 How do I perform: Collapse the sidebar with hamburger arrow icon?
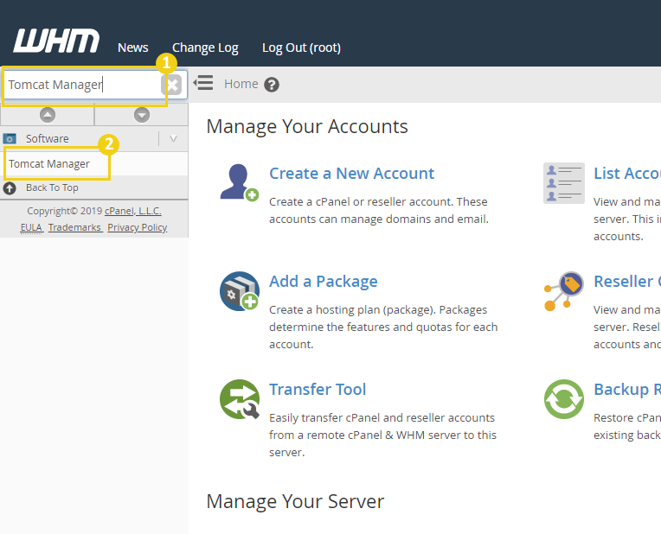pyautogui.click(x=203, y=83)
